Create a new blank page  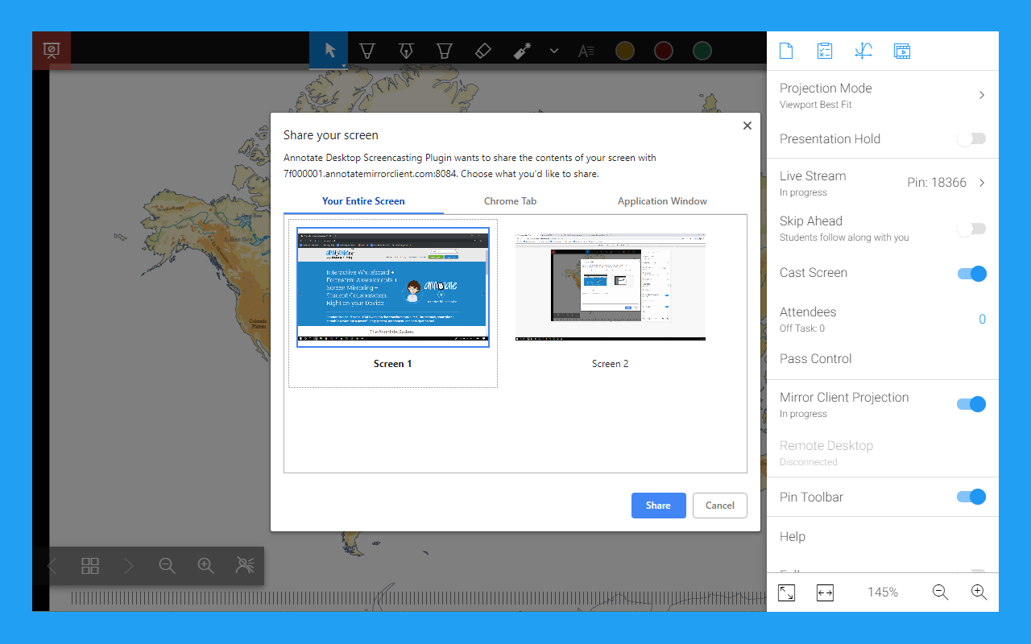(785, 50)
